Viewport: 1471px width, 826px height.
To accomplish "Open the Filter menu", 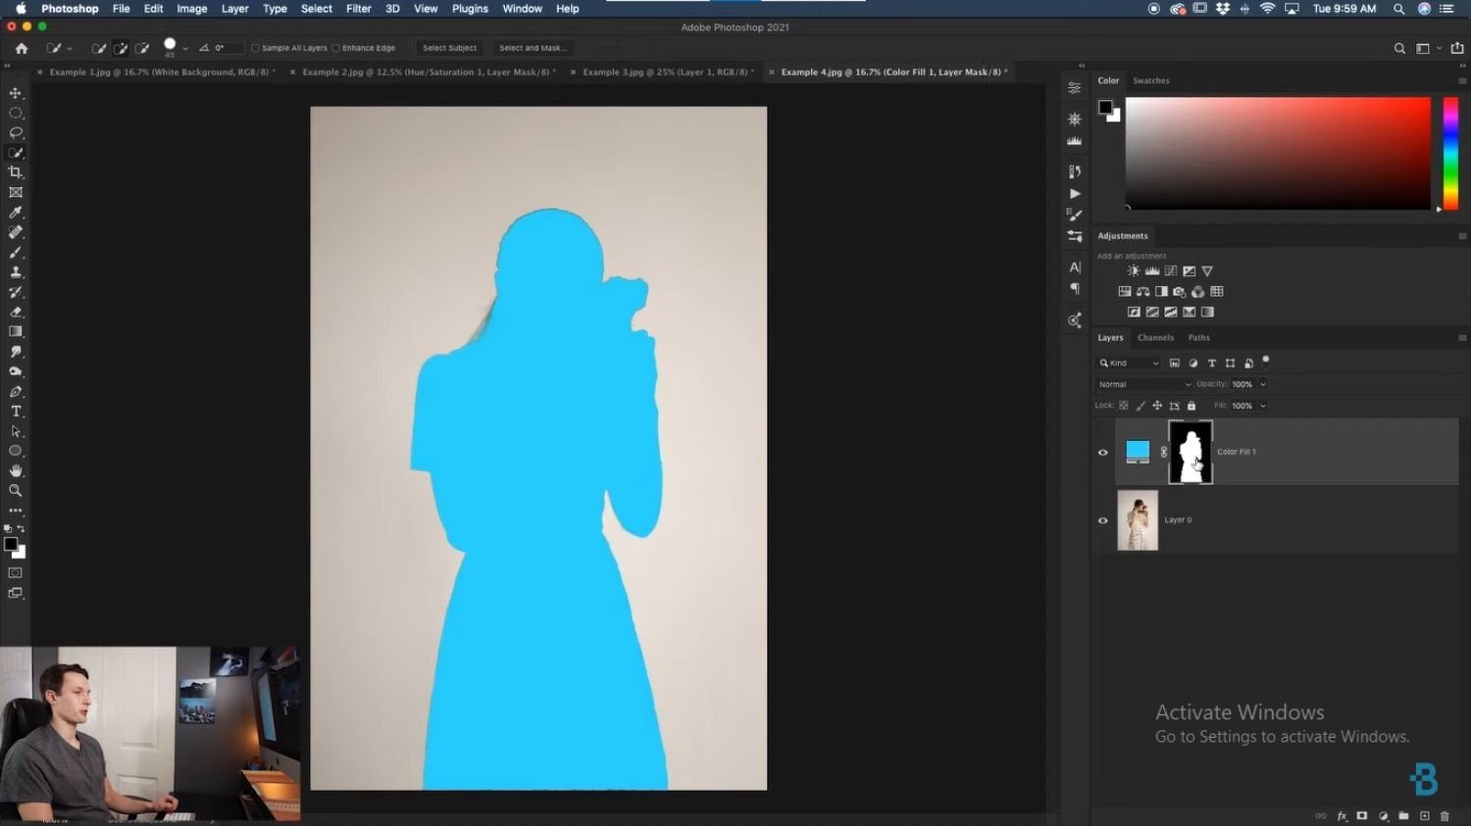I will (x=358, y=9).
